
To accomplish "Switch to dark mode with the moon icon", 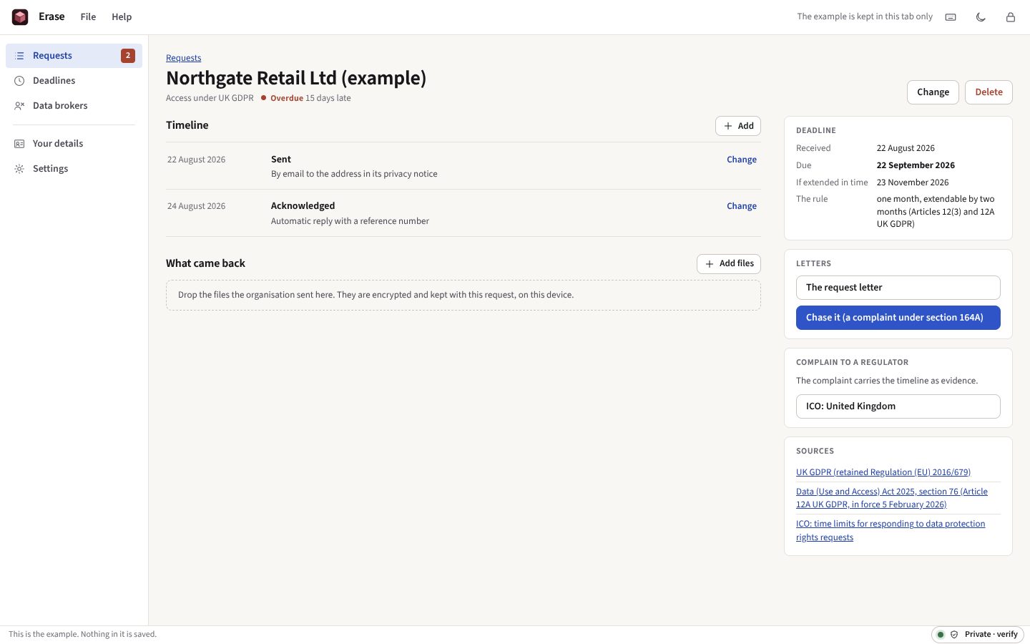I will coord(981,17).
